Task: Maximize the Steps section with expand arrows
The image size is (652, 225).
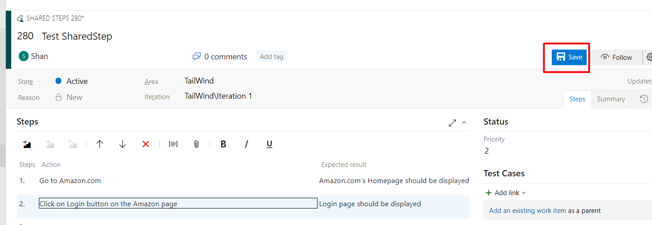Action: coord(452,122)
